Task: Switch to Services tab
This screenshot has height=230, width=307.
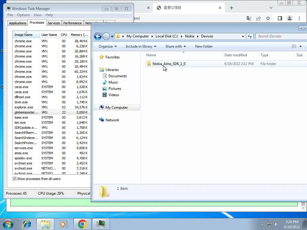Action: (54, 23)
